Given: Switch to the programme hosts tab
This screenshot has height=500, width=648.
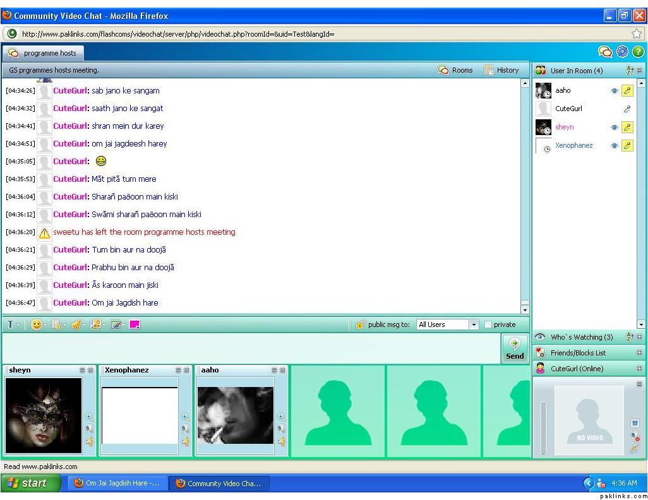Looking at the screenshot, I should (x=43, y=53).
